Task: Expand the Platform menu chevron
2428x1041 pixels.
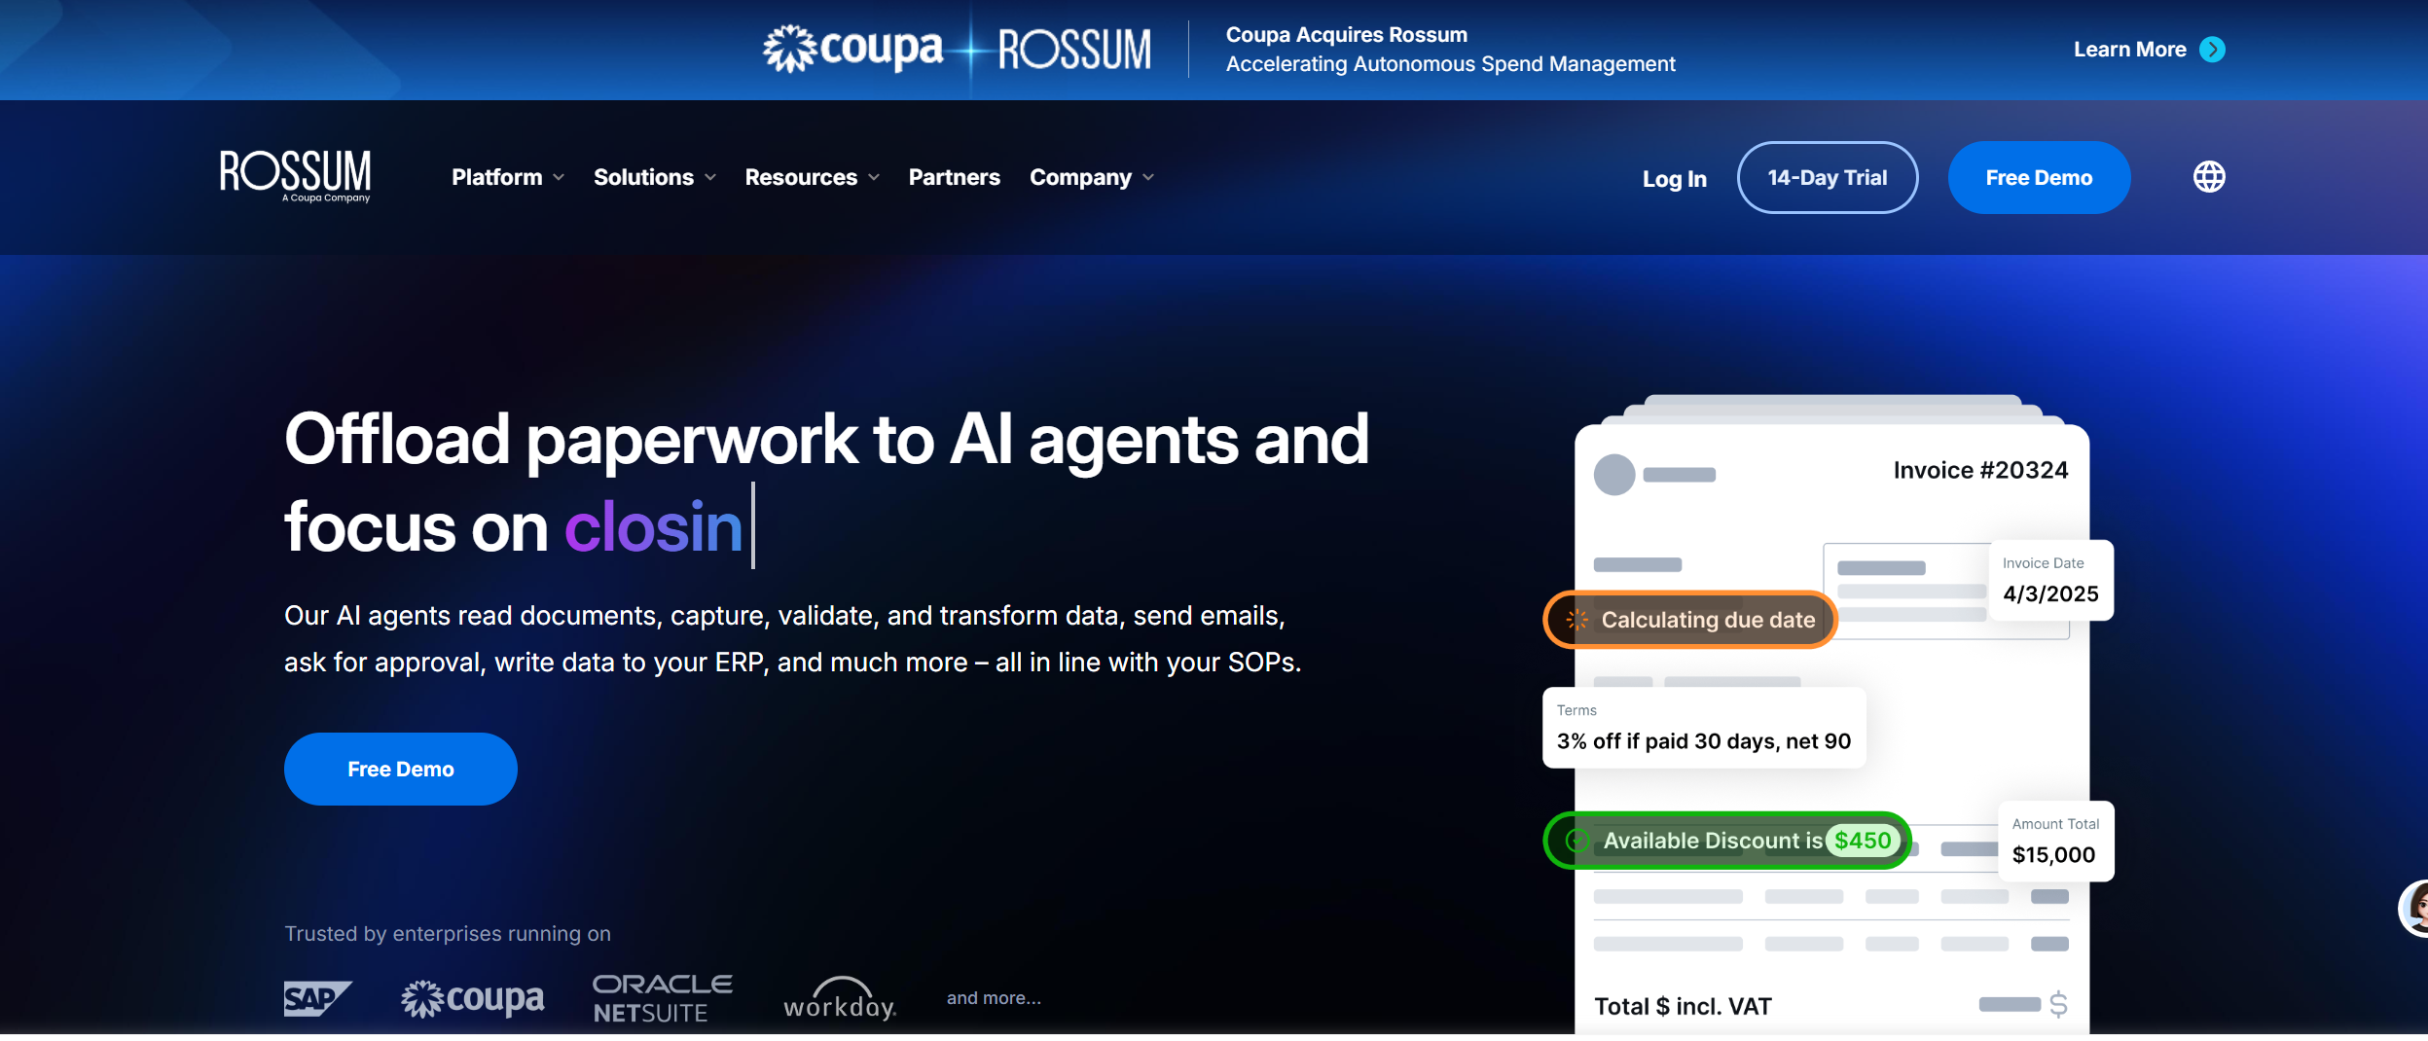Action: point(559,177)
